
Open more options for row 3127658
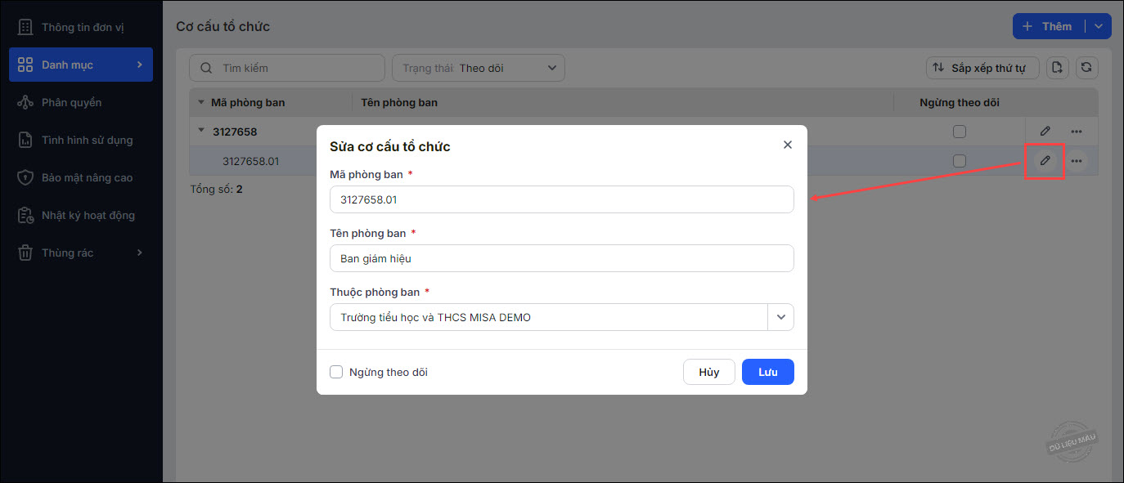(x=1076, y=132)
